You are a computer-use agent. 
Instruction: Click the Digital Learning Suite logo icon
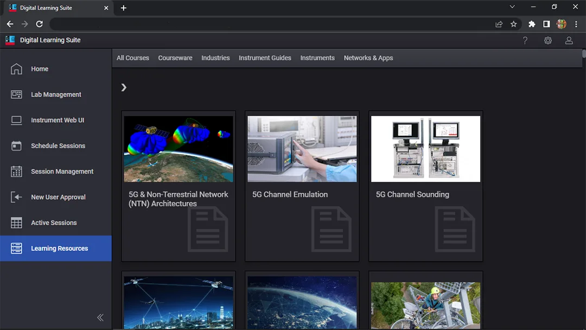(x=10, y=40)
